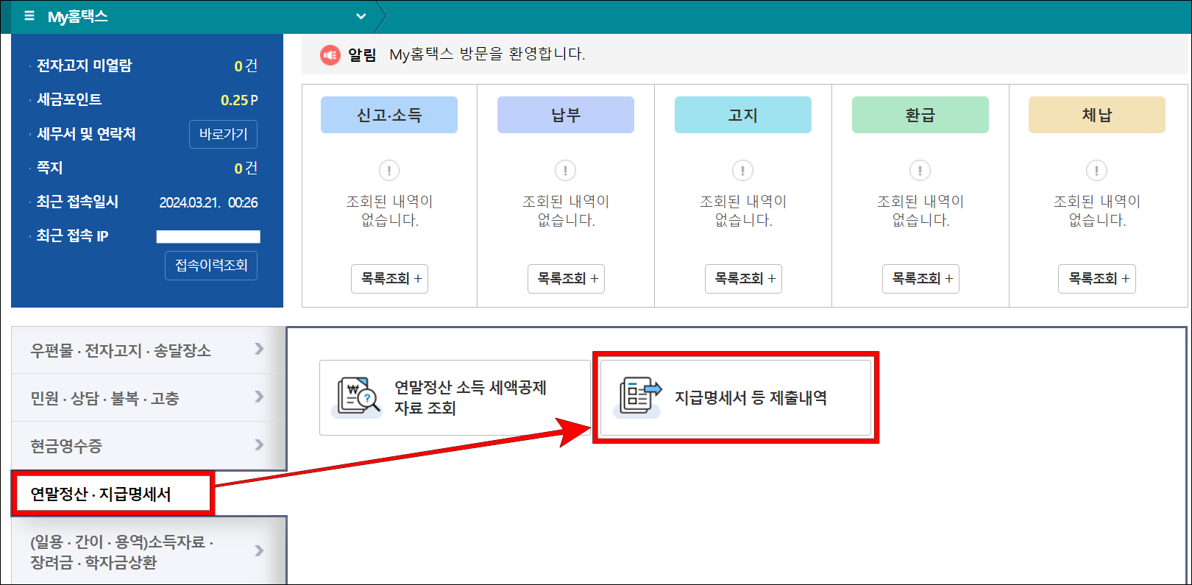
Task: Click 목록조회 + under 납부
Action: pyautogui.click(x=567, y=279)
